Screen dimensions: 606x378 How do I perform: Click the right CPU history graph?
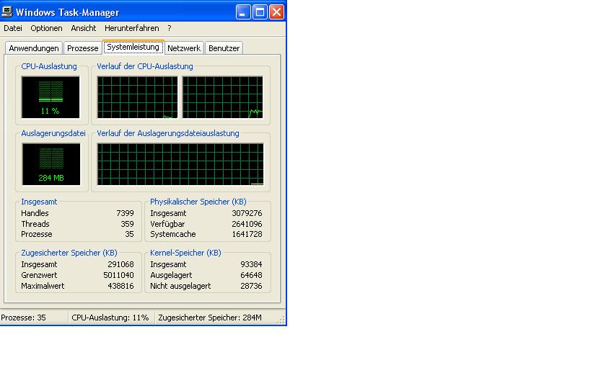pyautogui.click(x=223, y=97)
